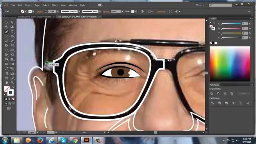The height and width of the screenshot is (144, 256).
Task: Select the Direct Selection tool
Action: (12, 22)
